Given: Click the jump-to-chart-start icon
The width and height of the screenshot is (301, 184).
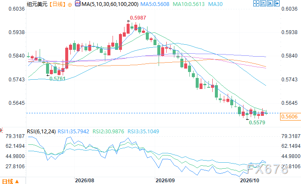Looking at the screenshot, I should [263, 3].
